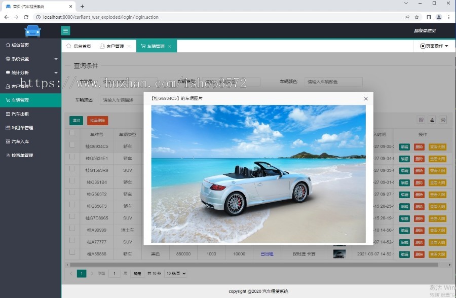456x298 pixels.
Task: Check the row 桂G856F3 checkbox
Action: pos(72,204)
